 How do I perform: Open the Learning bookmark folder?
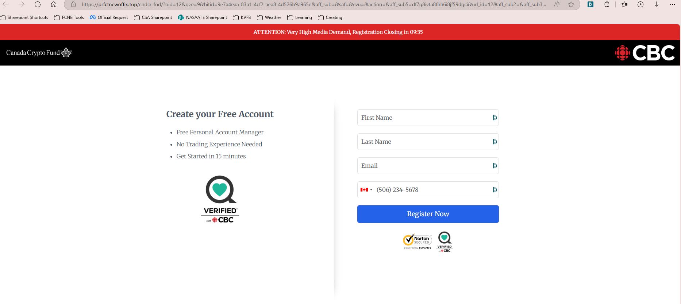point(300,17)
